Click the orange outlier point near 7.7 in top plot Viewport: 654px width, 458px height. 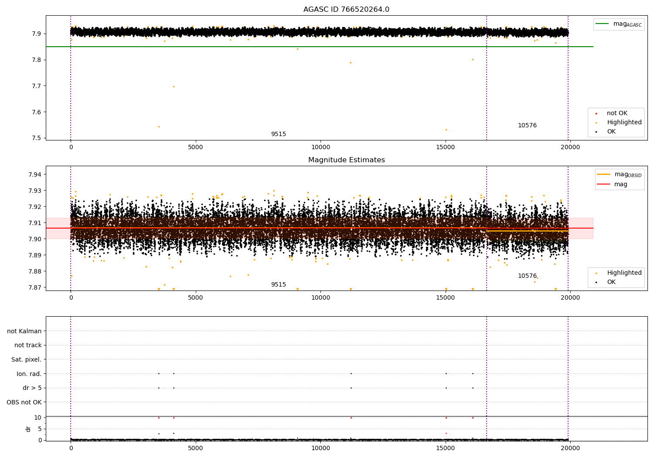click(174, 86)
